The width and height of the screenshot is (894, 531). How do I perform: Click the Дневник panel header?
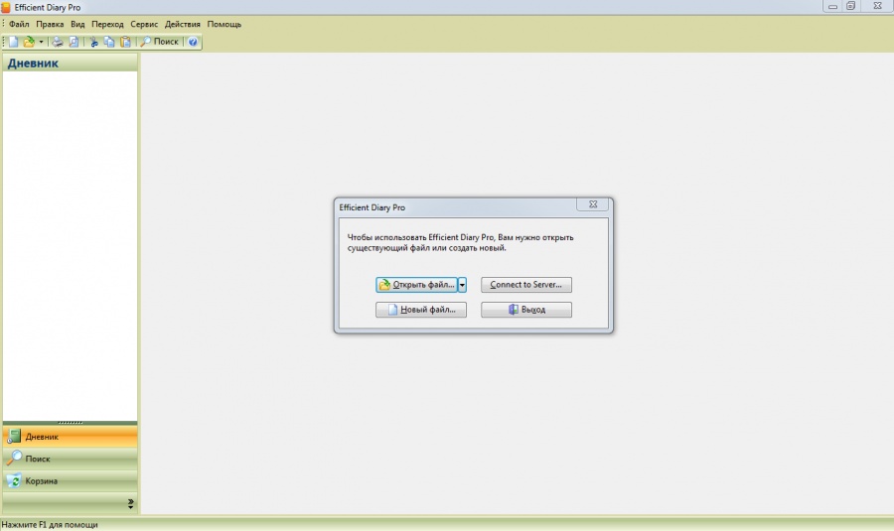coord(70,63)
